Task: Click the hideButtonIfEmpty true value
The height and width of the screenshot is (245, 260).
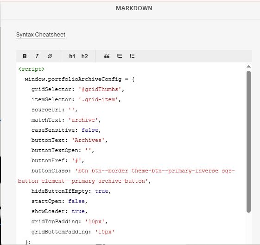Action: 101,191
